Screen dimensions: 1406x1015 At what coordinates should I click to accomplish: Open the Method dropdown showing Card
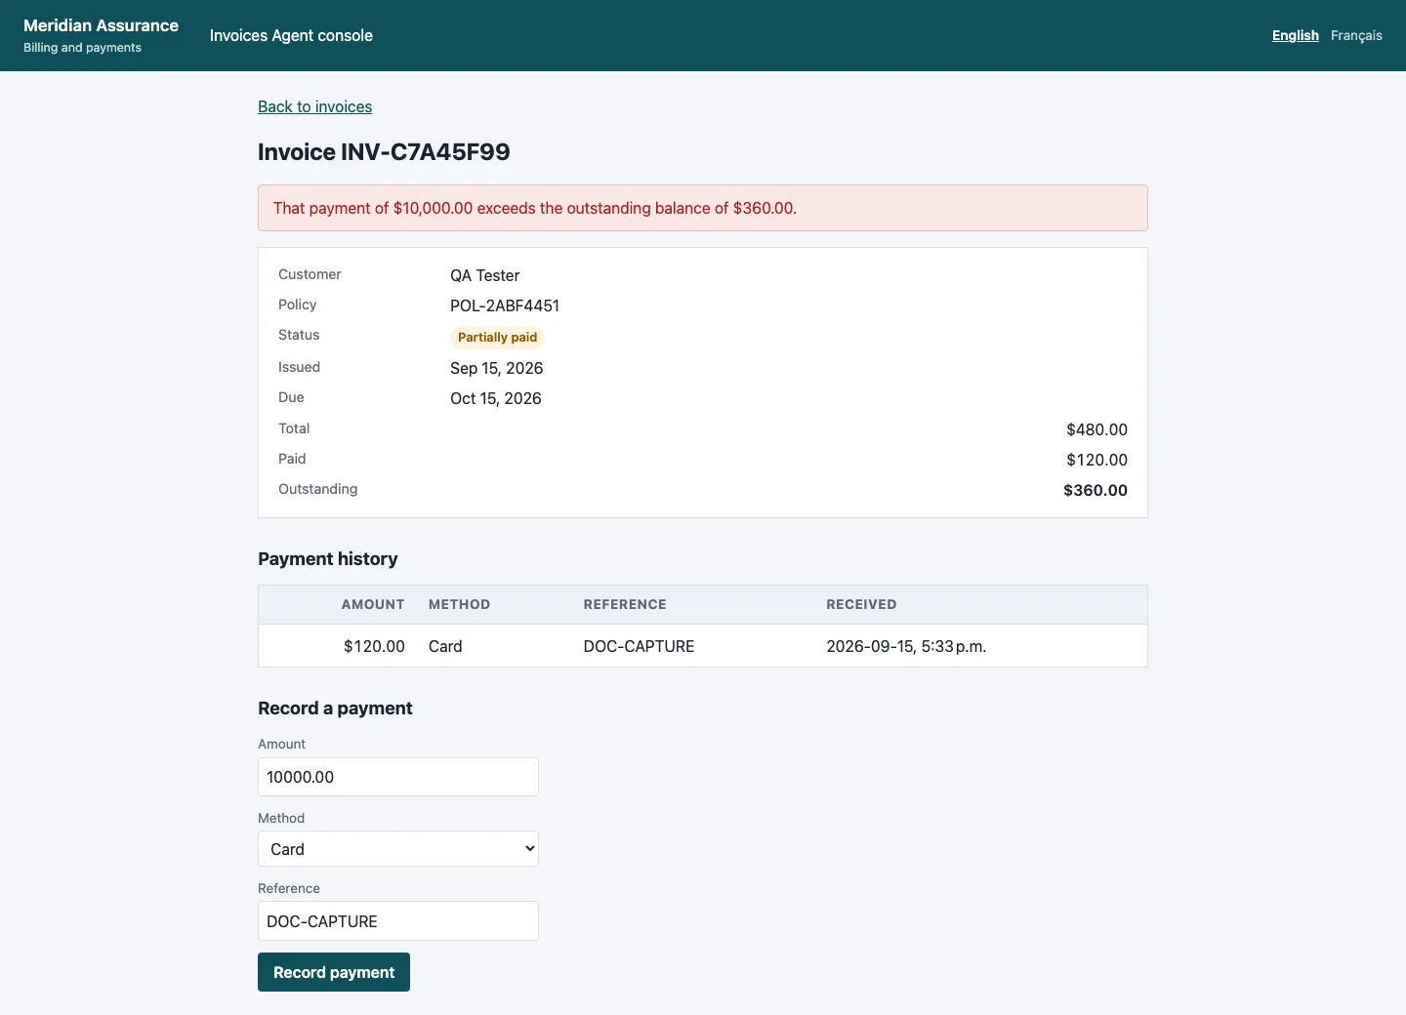click(398, 849)
